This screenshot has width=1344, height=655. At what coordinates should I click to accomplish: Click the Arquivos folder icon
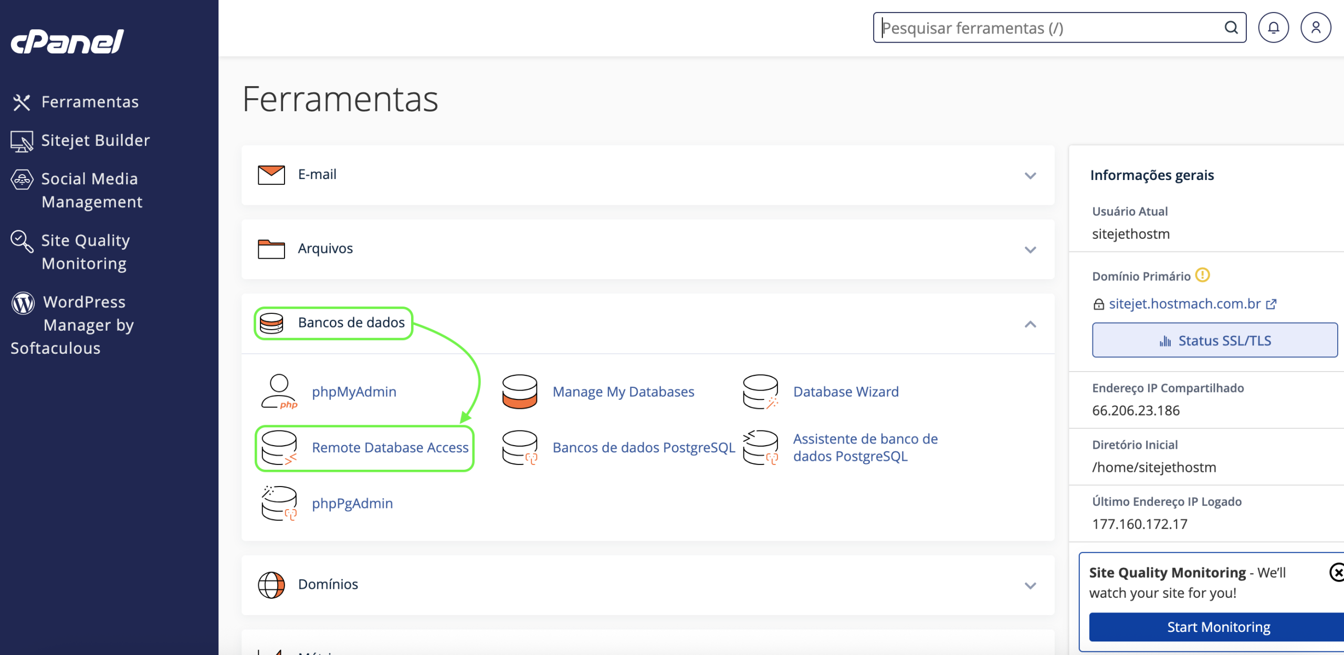pos(271,249)
